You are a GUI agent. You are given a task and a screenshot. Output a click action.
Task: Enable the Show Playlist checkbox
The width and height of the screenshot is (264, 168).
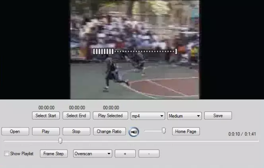7,154
